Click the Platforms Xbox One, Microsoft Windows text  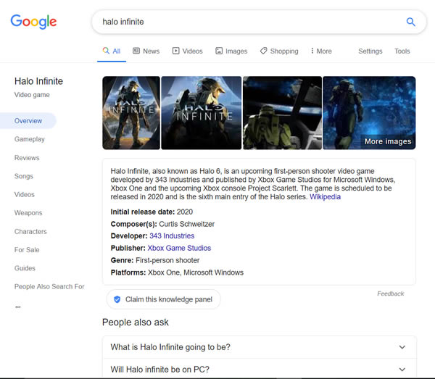[177, 272]
